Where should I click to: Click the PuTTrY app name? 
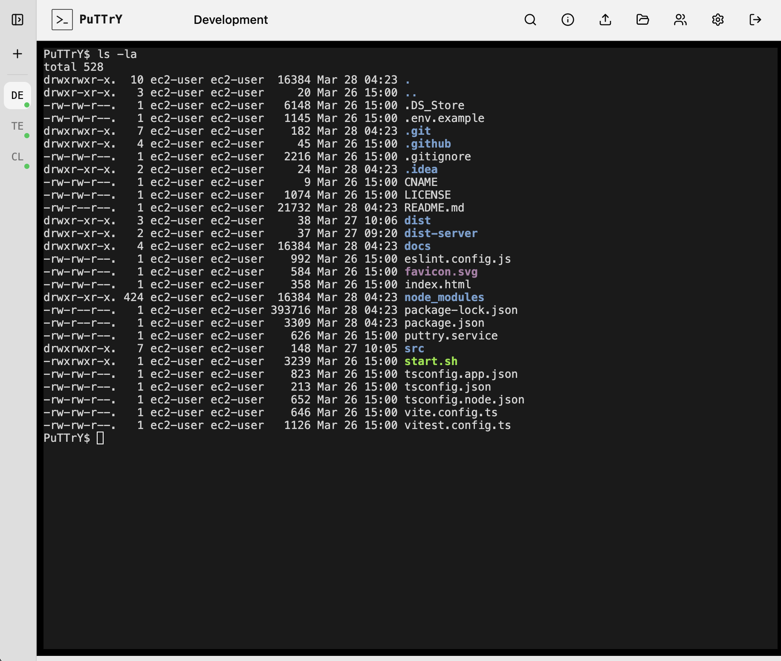(x=101, y=19)
